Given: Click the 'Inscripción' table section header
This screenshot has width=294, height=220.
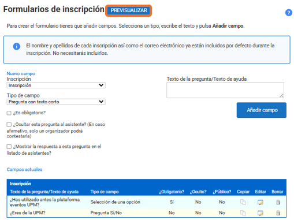Looking at the screenshot, I should pos(21,184).
